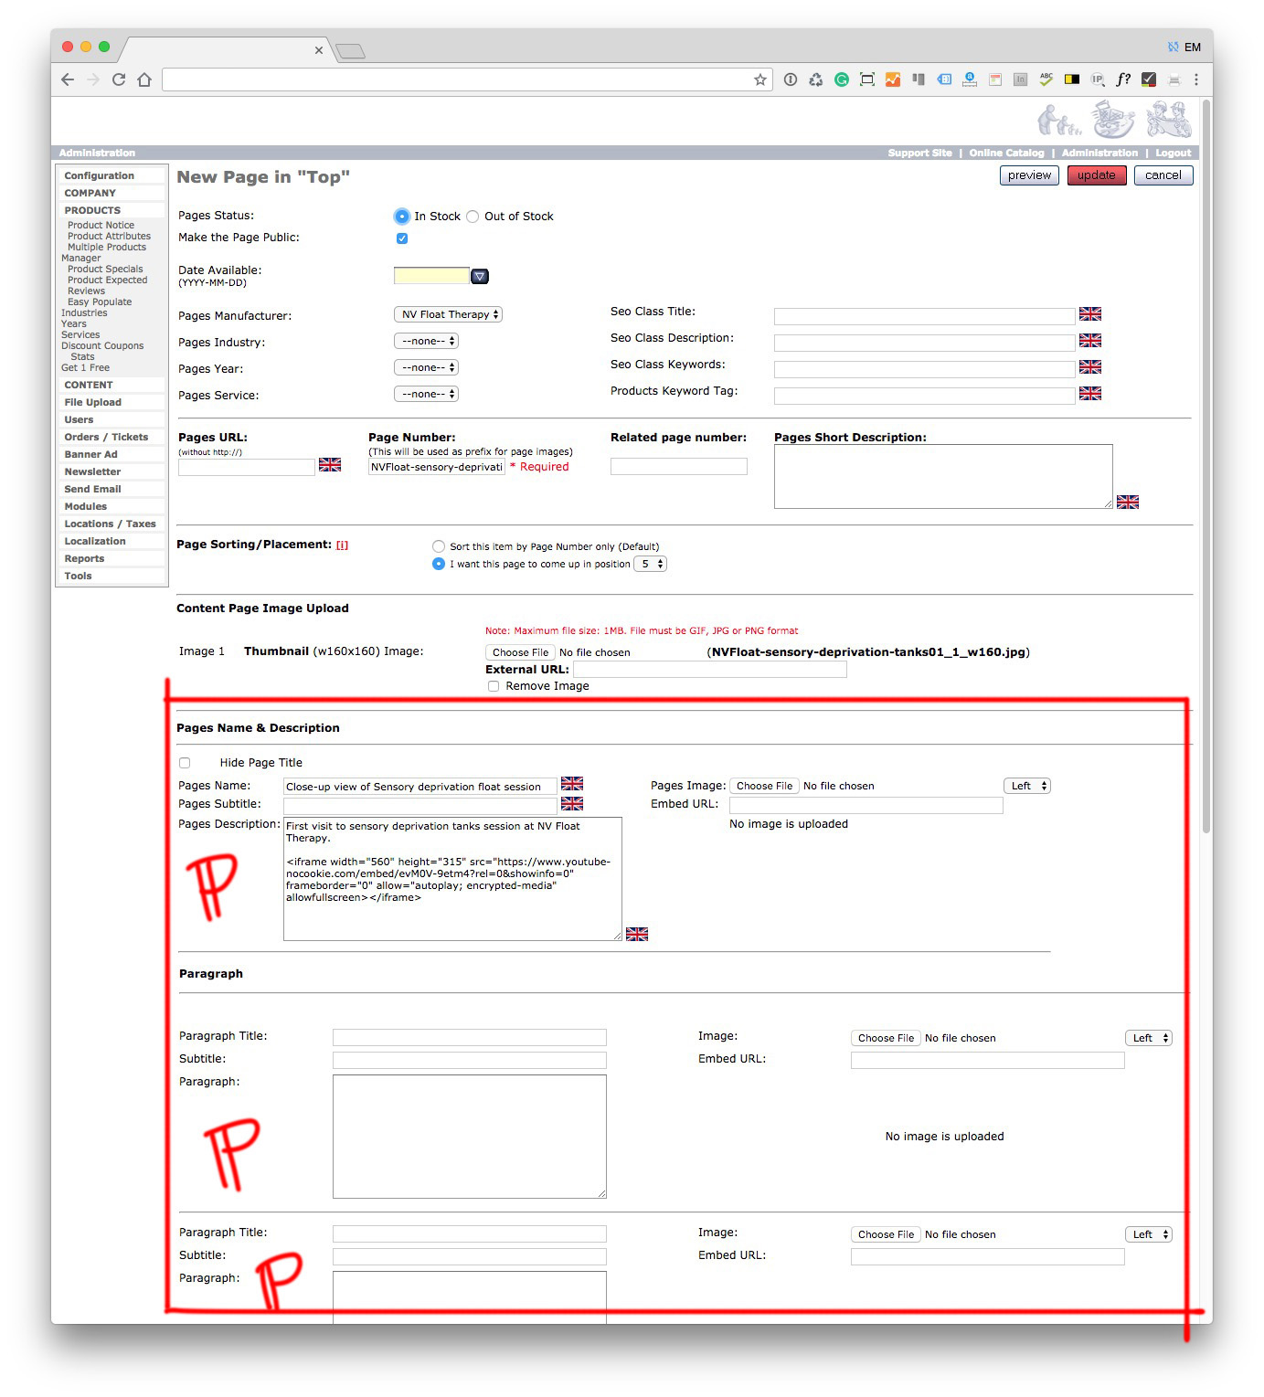
Task: Click the browser back arrow
Action: (x=68, y=79)
